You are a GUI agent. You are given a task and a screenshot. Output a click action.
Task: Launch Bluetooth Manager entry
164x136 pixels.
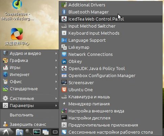pyautogui.click(x=111, y=12)
